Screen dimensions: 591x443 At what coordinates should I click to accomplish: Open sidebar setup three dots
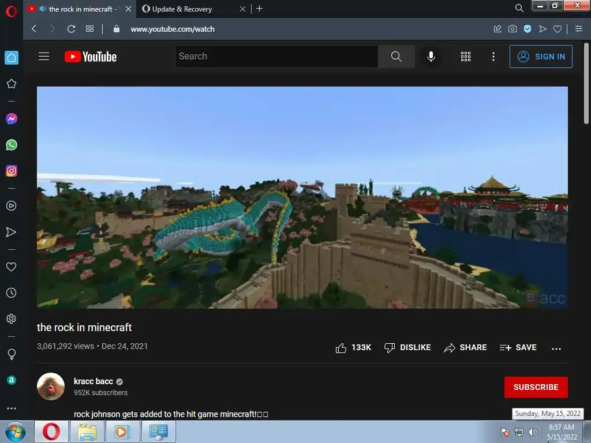point(12,408)
